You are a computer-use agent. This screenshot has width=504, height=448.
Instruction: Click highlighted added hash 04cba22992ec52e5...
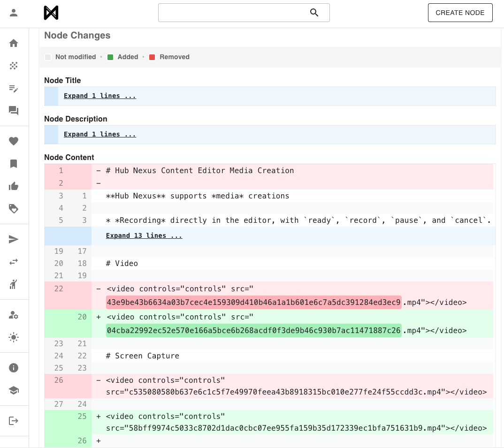coord(253,330)
